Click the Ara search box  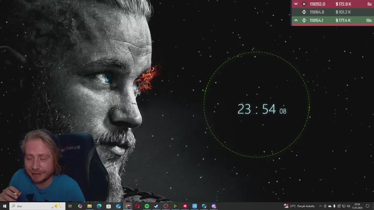[x=37, y=206]
